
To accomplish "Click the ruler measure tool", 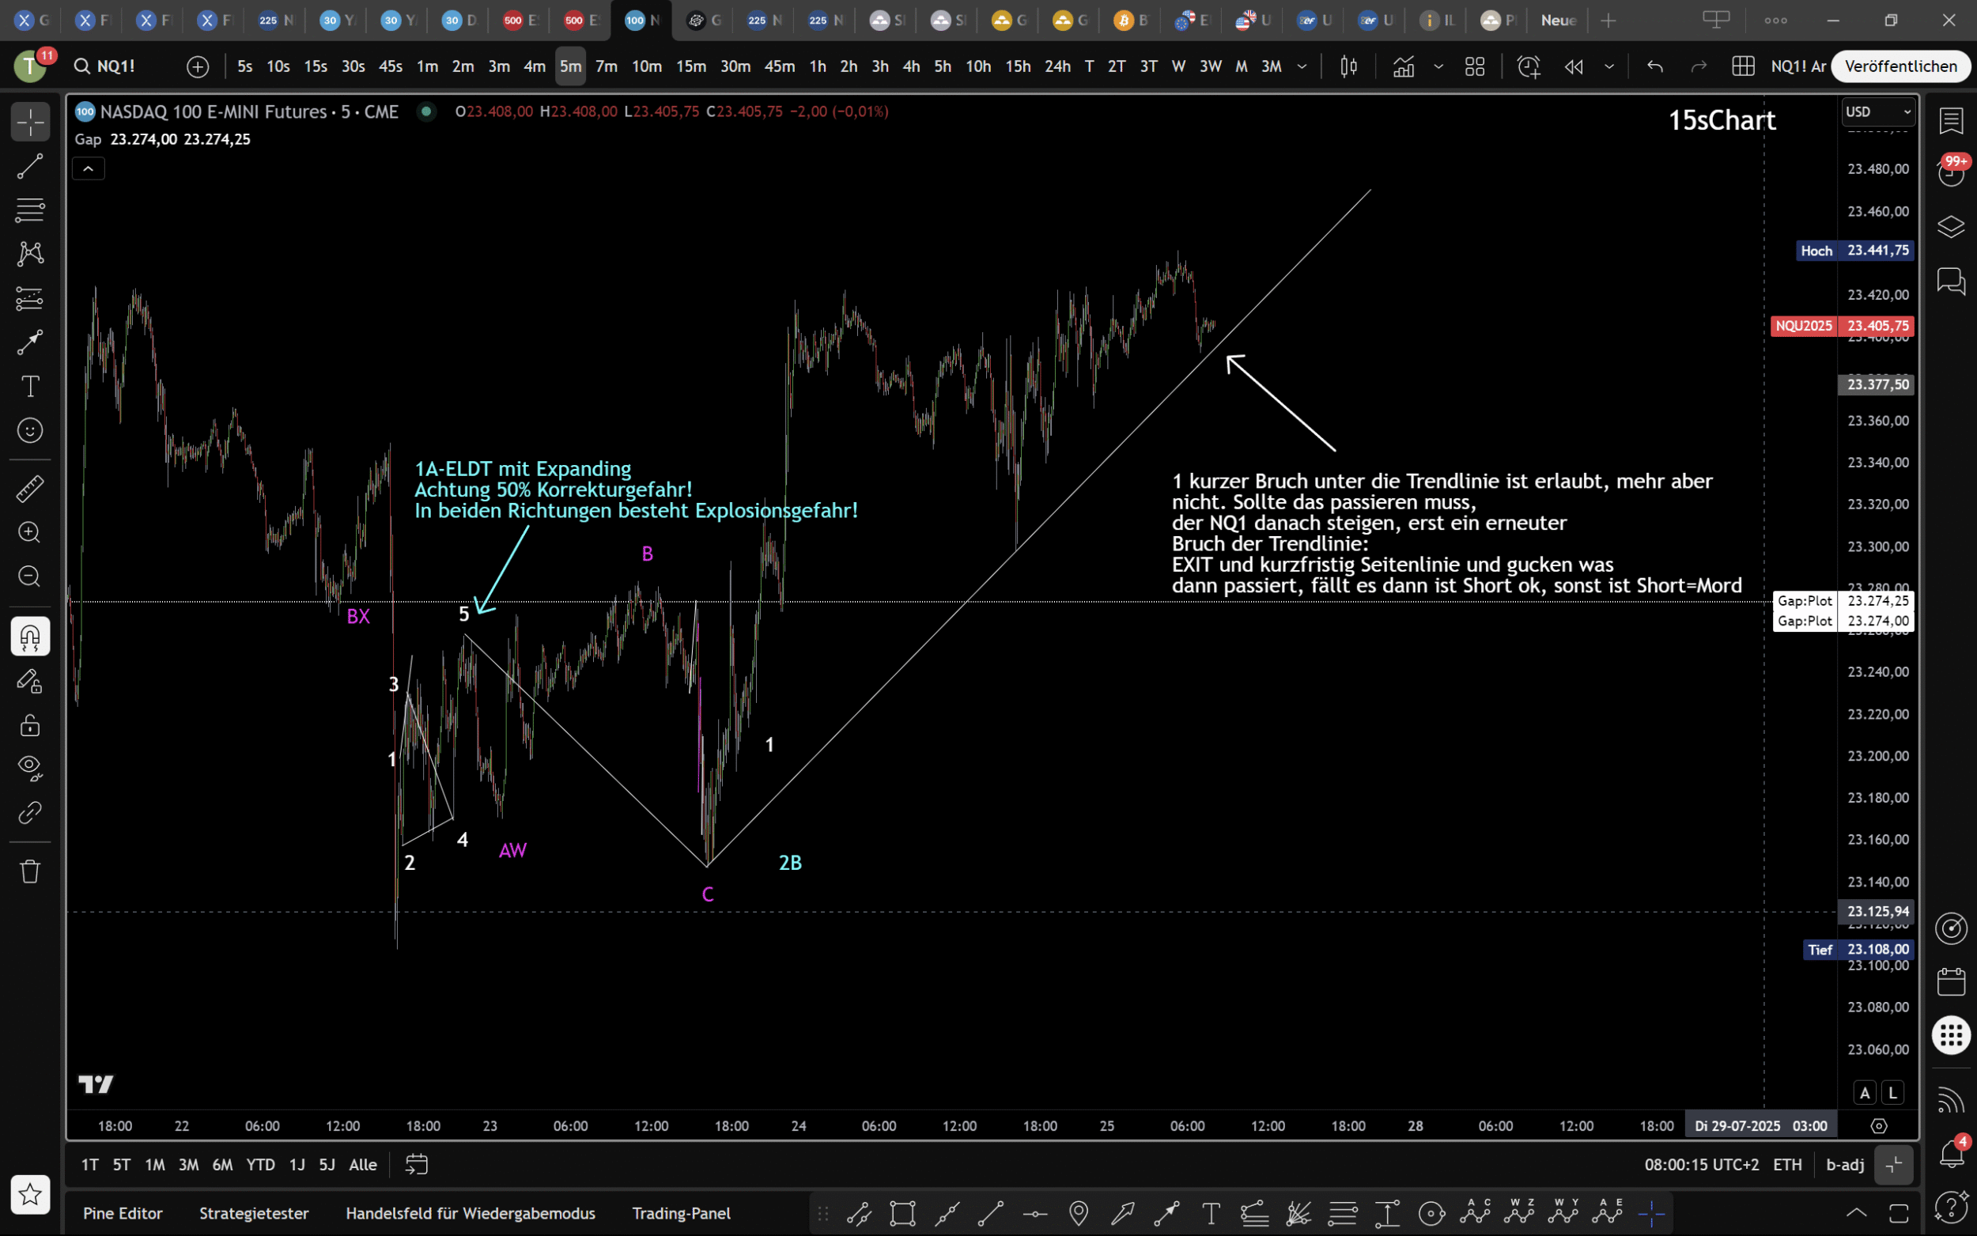I will click(30, 489).
